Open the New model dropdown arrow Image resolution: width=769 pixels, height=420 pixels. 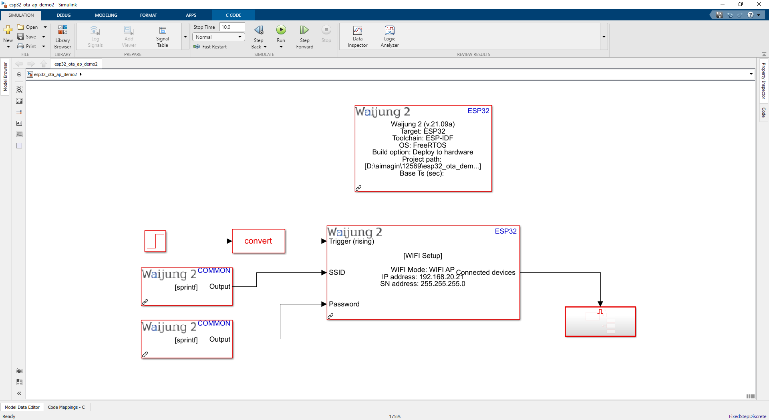click(x=8, y=47)
